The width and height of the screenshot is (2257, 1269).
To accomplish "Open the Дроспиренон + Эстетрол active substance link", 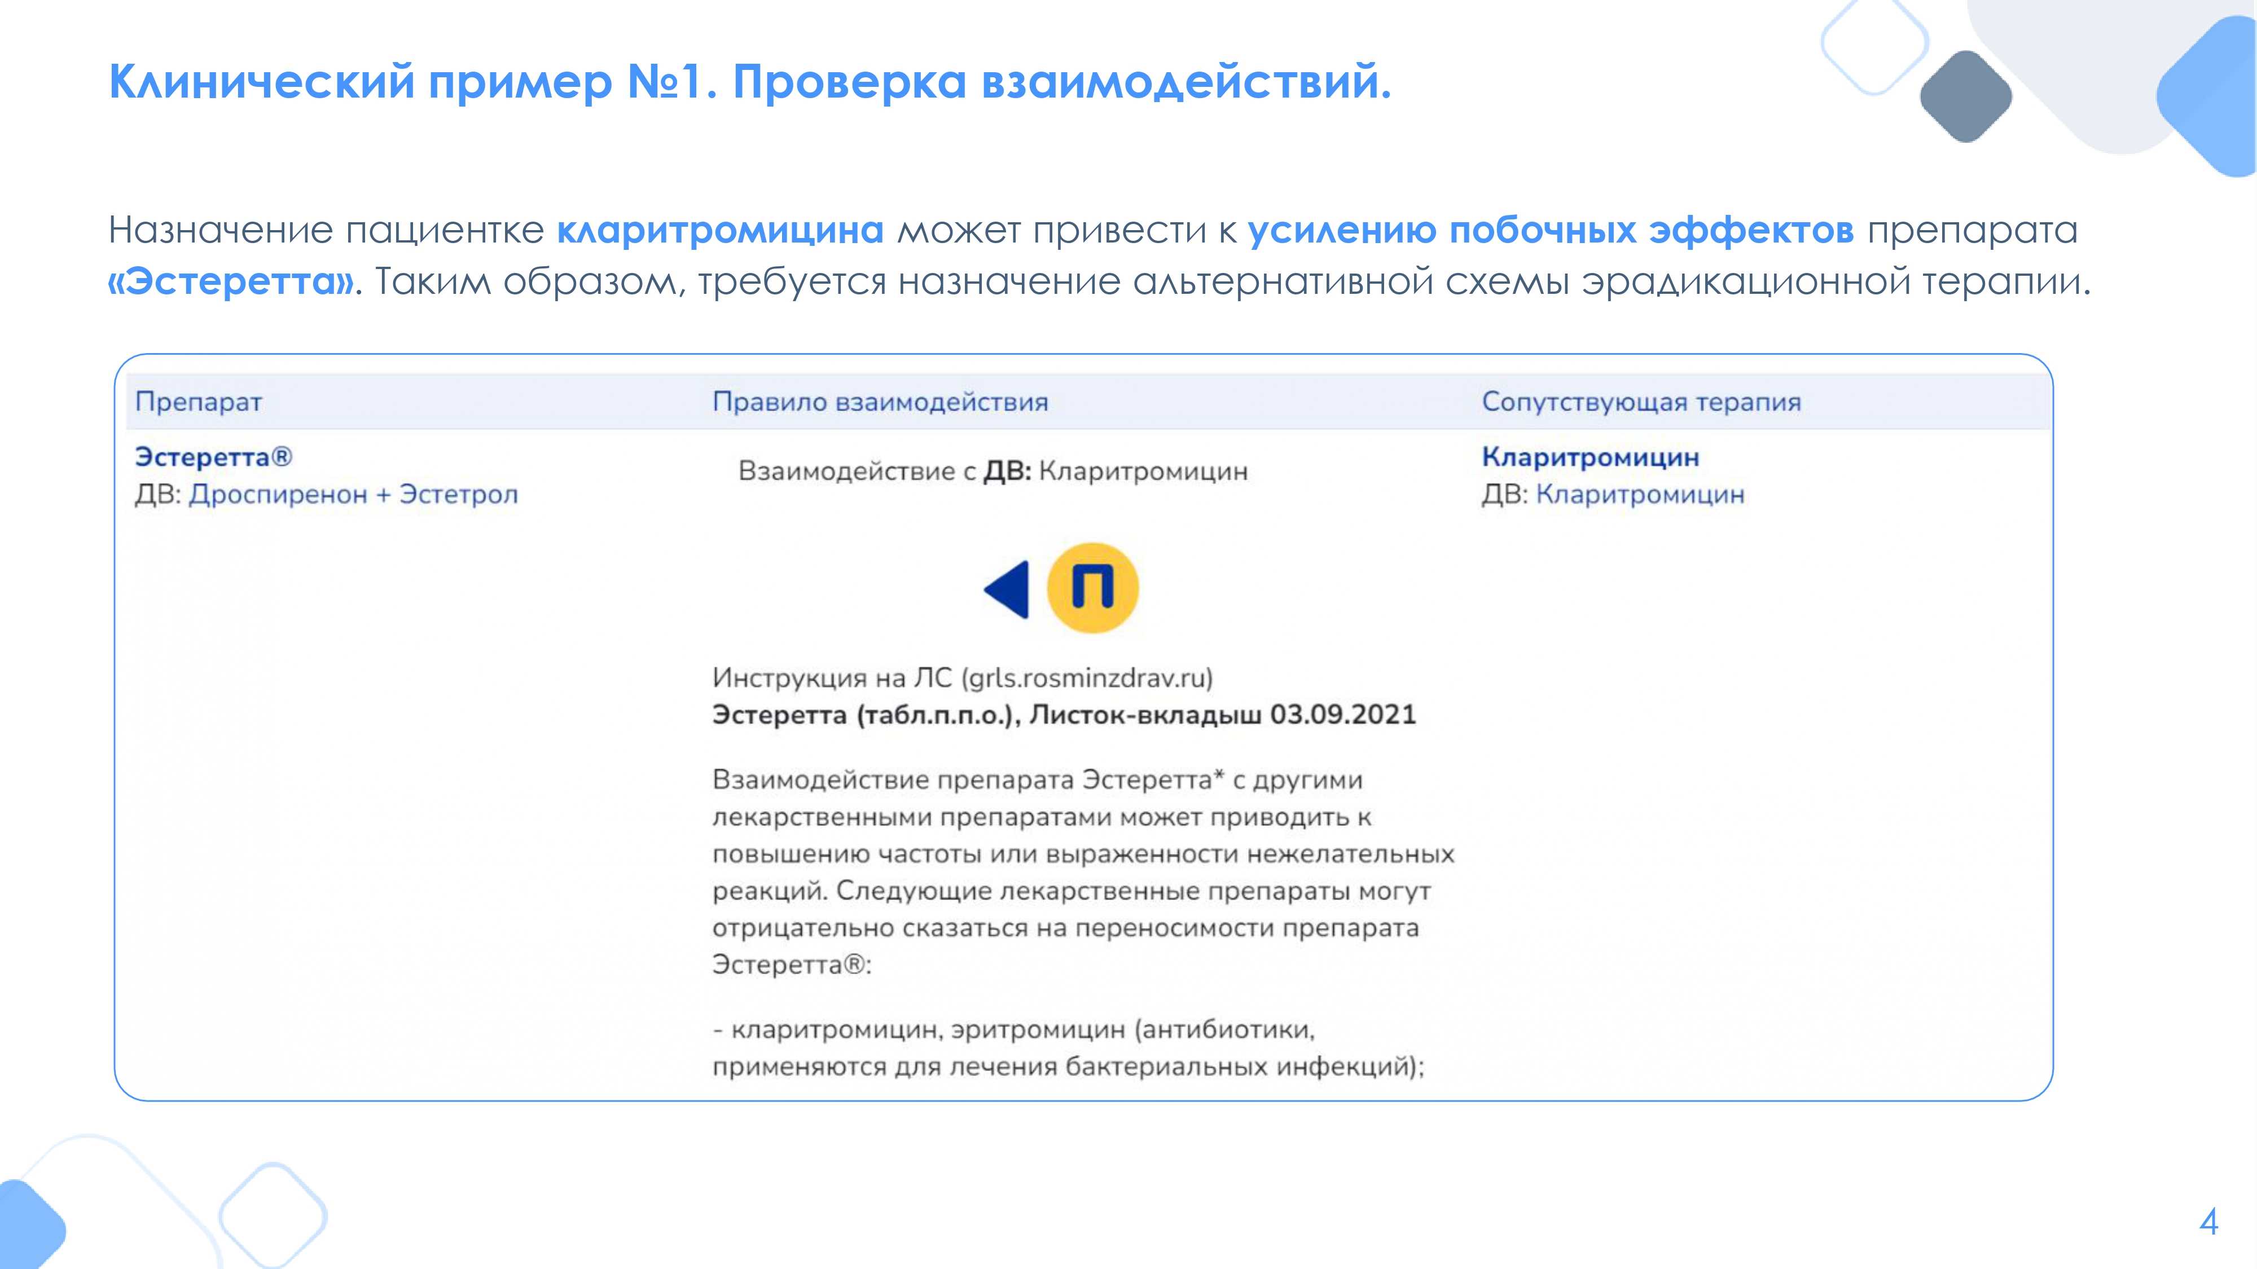I will (x=353, y=495).
